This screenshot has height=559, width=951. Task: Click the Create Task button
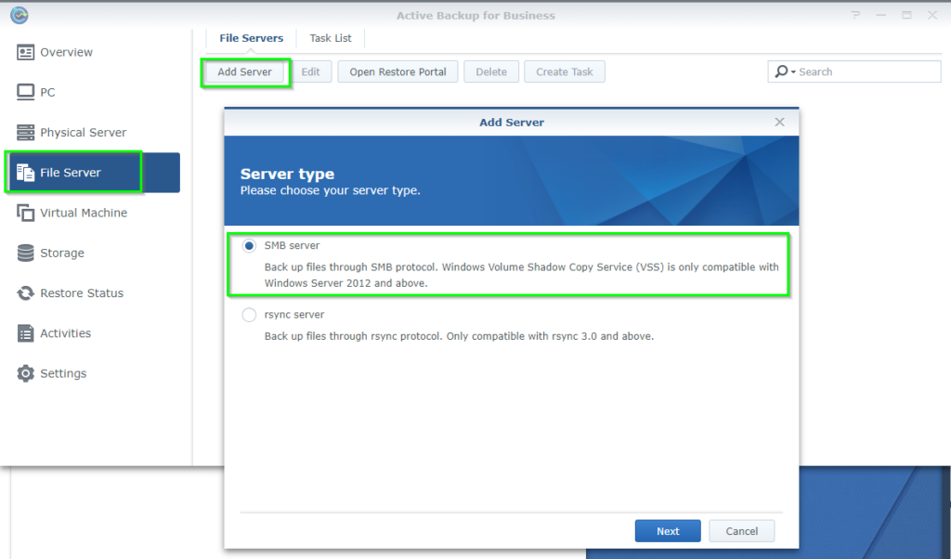pyautogui.click(x=565, y=72)
